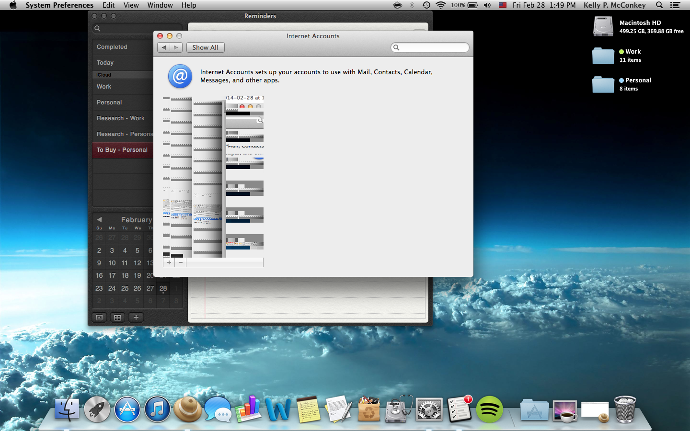690x431 pixels.
Task: Select To Buy - Personal list
Action: 123,150
